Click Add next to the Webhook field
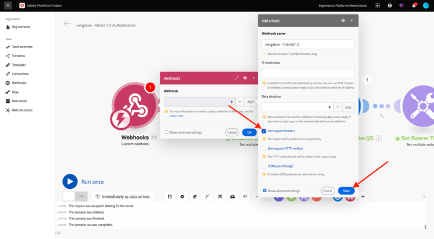Image resolution: width=434 pixels, height=239 pixels. [x=250, y=102]
